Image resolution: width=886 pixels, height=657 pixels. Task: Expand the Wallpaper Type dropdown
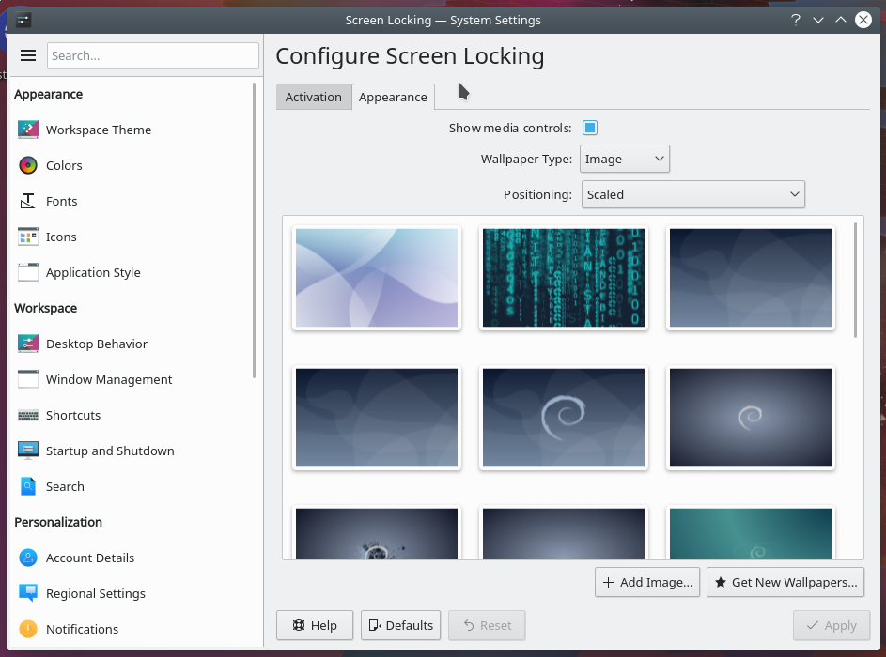coord(624,159)
